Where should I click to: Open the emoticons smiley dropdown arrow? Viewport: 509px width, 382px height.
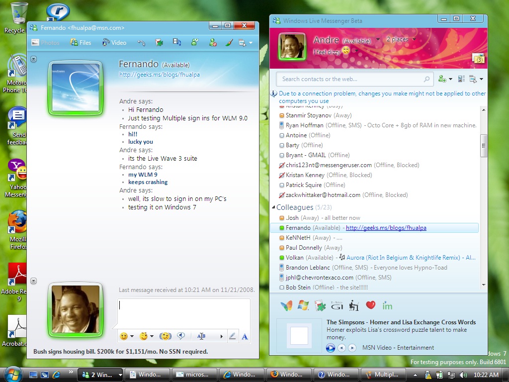point(132,337)
